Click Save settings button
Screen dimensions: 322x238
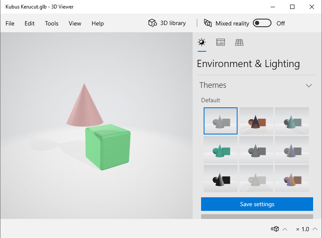tap(257, 204)
